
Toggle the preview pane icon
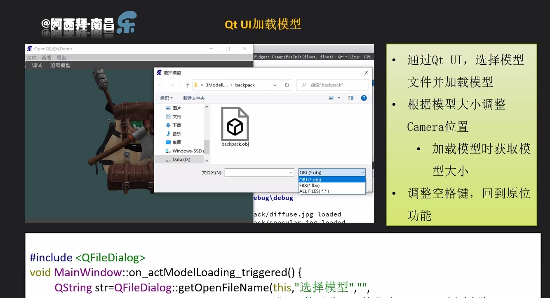350,97
